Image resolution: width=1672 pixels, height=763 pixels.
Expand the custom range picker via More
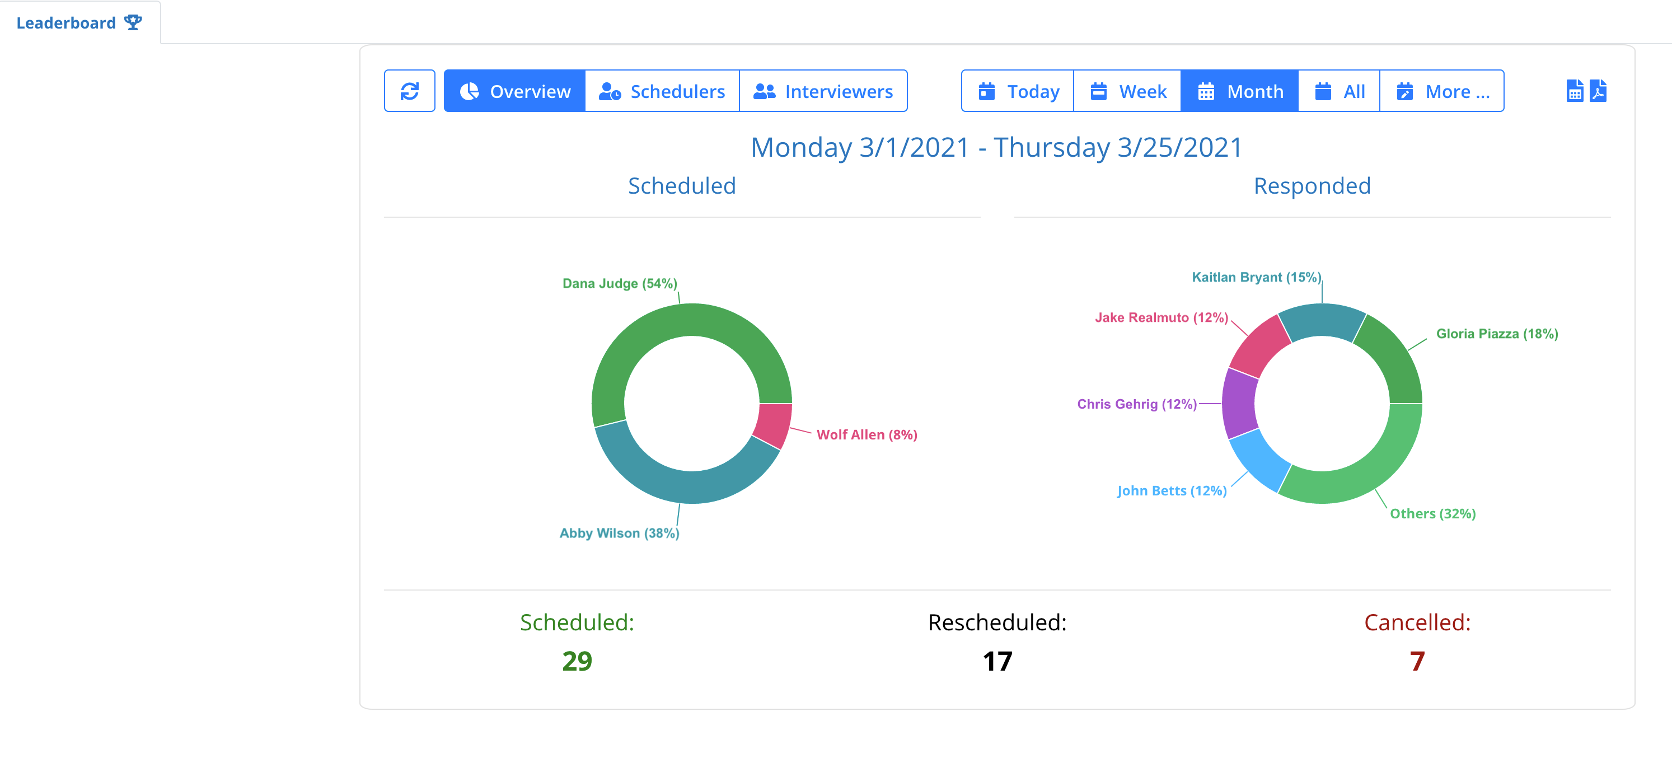[x=1442, y=91]
